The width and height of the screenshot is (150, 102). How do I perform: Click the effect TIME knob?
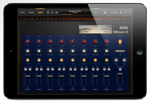point(116,60)
